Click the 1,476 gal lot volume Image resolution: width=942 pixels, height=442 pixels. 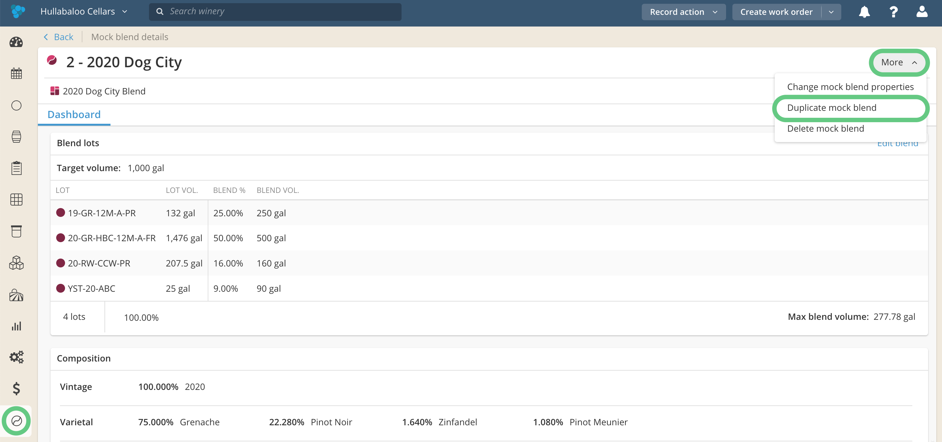(x=184, y=238)
